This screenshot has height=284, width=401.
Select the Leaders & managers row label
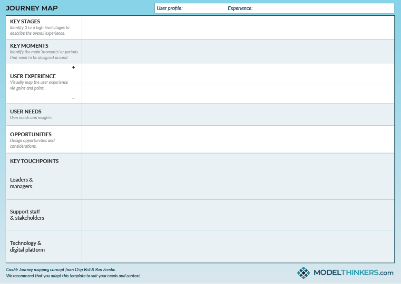21,183
